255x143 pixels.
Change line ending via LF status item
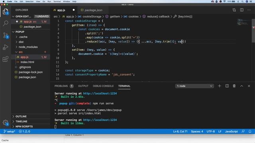coord(220,131)
